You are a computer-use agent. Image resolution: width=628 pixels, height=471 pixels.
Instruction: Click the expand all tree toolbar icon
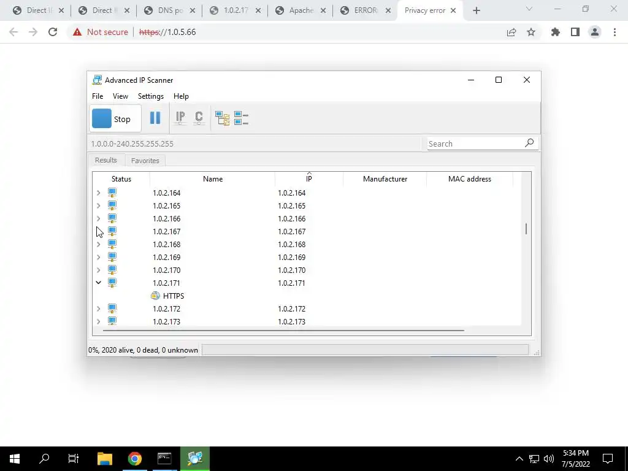[x=222, y=118]
